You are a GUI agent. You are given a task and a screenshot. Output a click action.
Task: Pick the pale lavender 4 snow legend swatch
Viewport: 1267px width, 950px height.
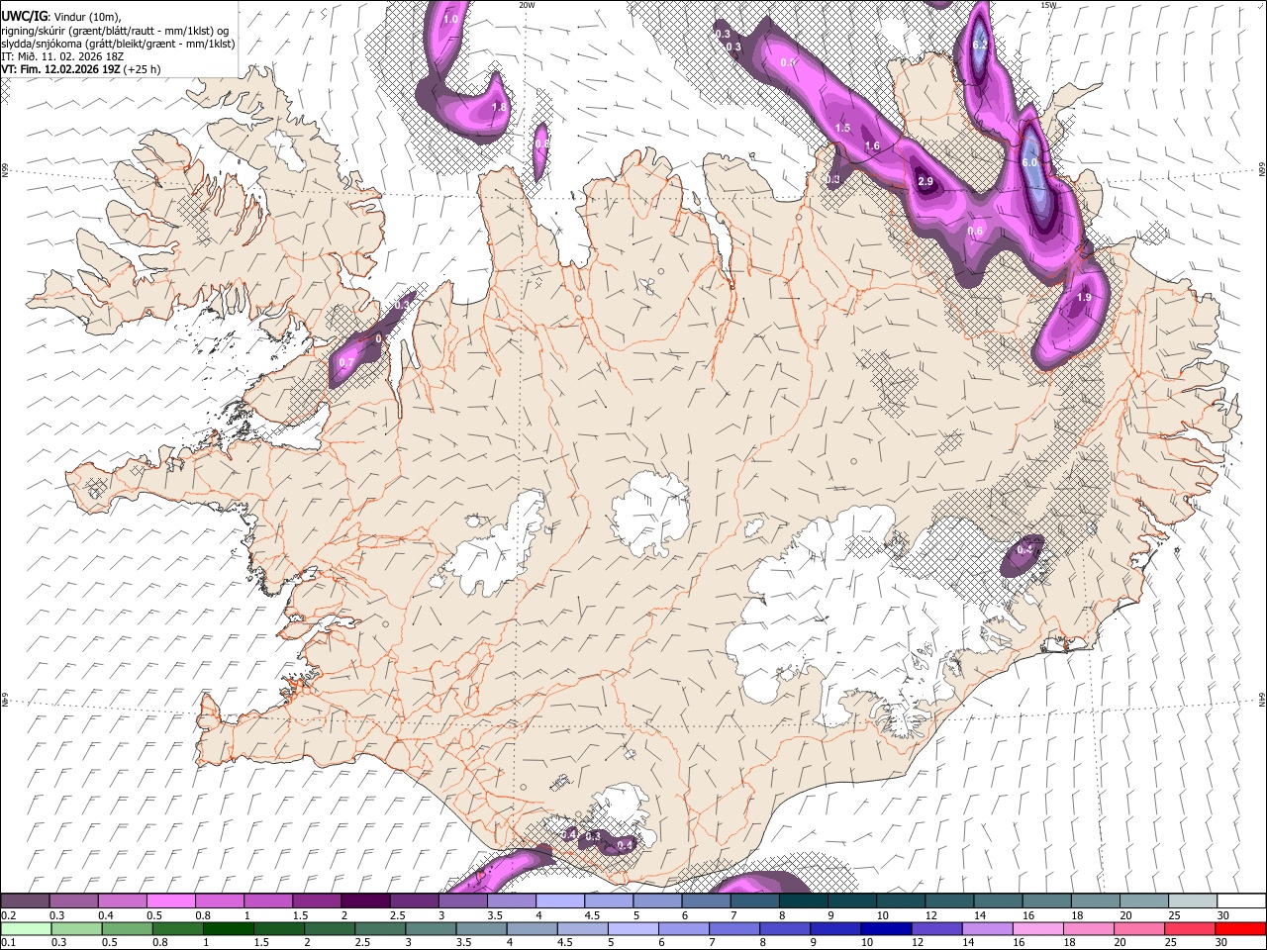tap(559, 902)
